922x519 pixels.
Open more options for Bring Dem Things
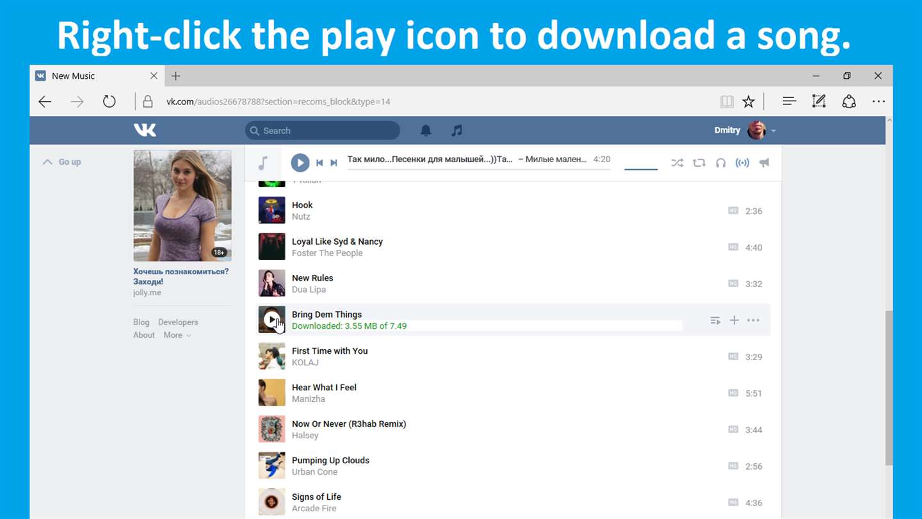(754, 320)
